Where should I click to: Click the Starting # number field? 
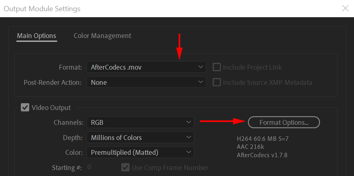point(89,167)
